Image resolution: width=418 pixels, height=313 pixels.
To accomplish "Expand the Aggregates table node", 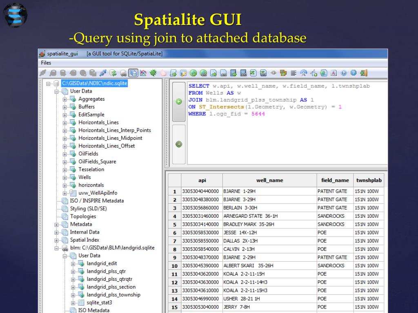I will (65, 99).
